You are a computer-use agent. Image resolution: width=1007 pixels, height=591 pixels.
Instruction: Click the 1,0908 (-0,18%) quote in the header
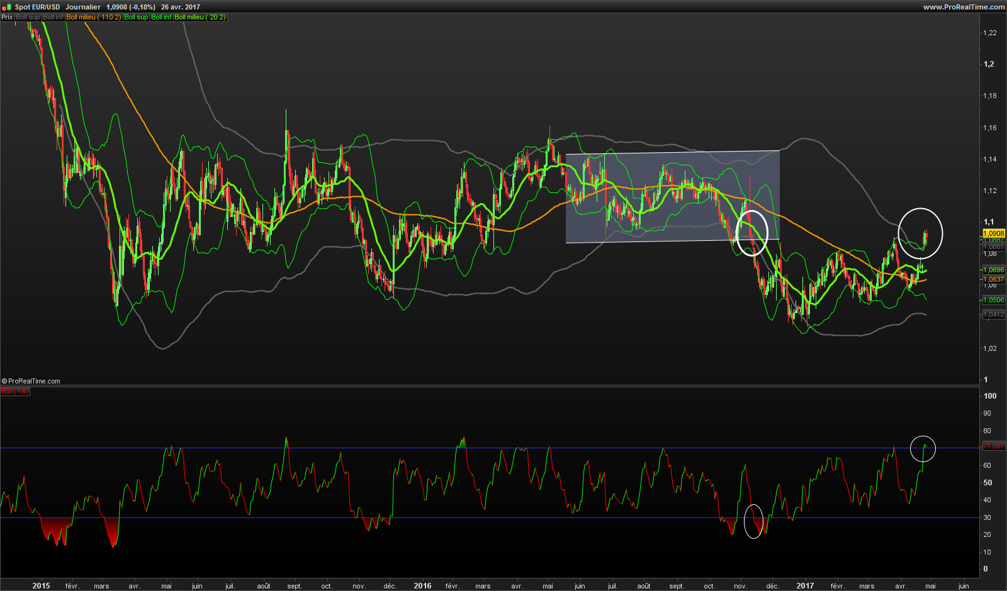pyautogui.click(x=131, y=7)
